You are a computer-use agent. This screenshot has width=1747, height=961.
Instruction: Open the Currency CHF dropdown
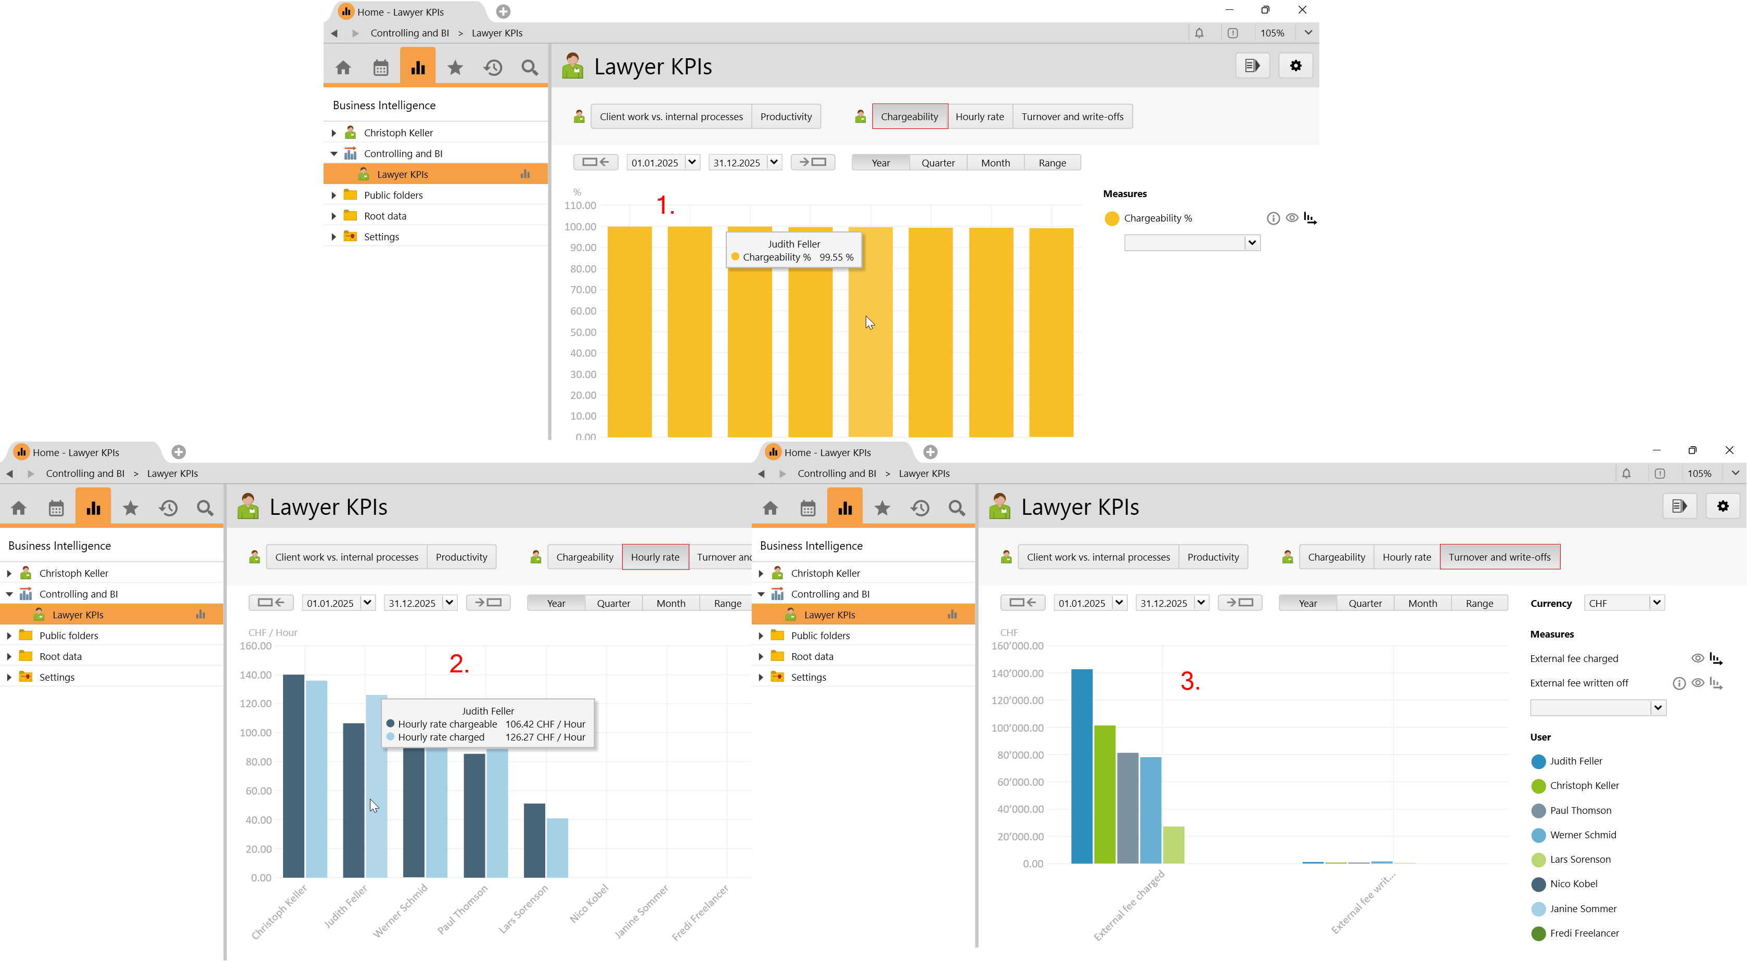pos(1656,603)
